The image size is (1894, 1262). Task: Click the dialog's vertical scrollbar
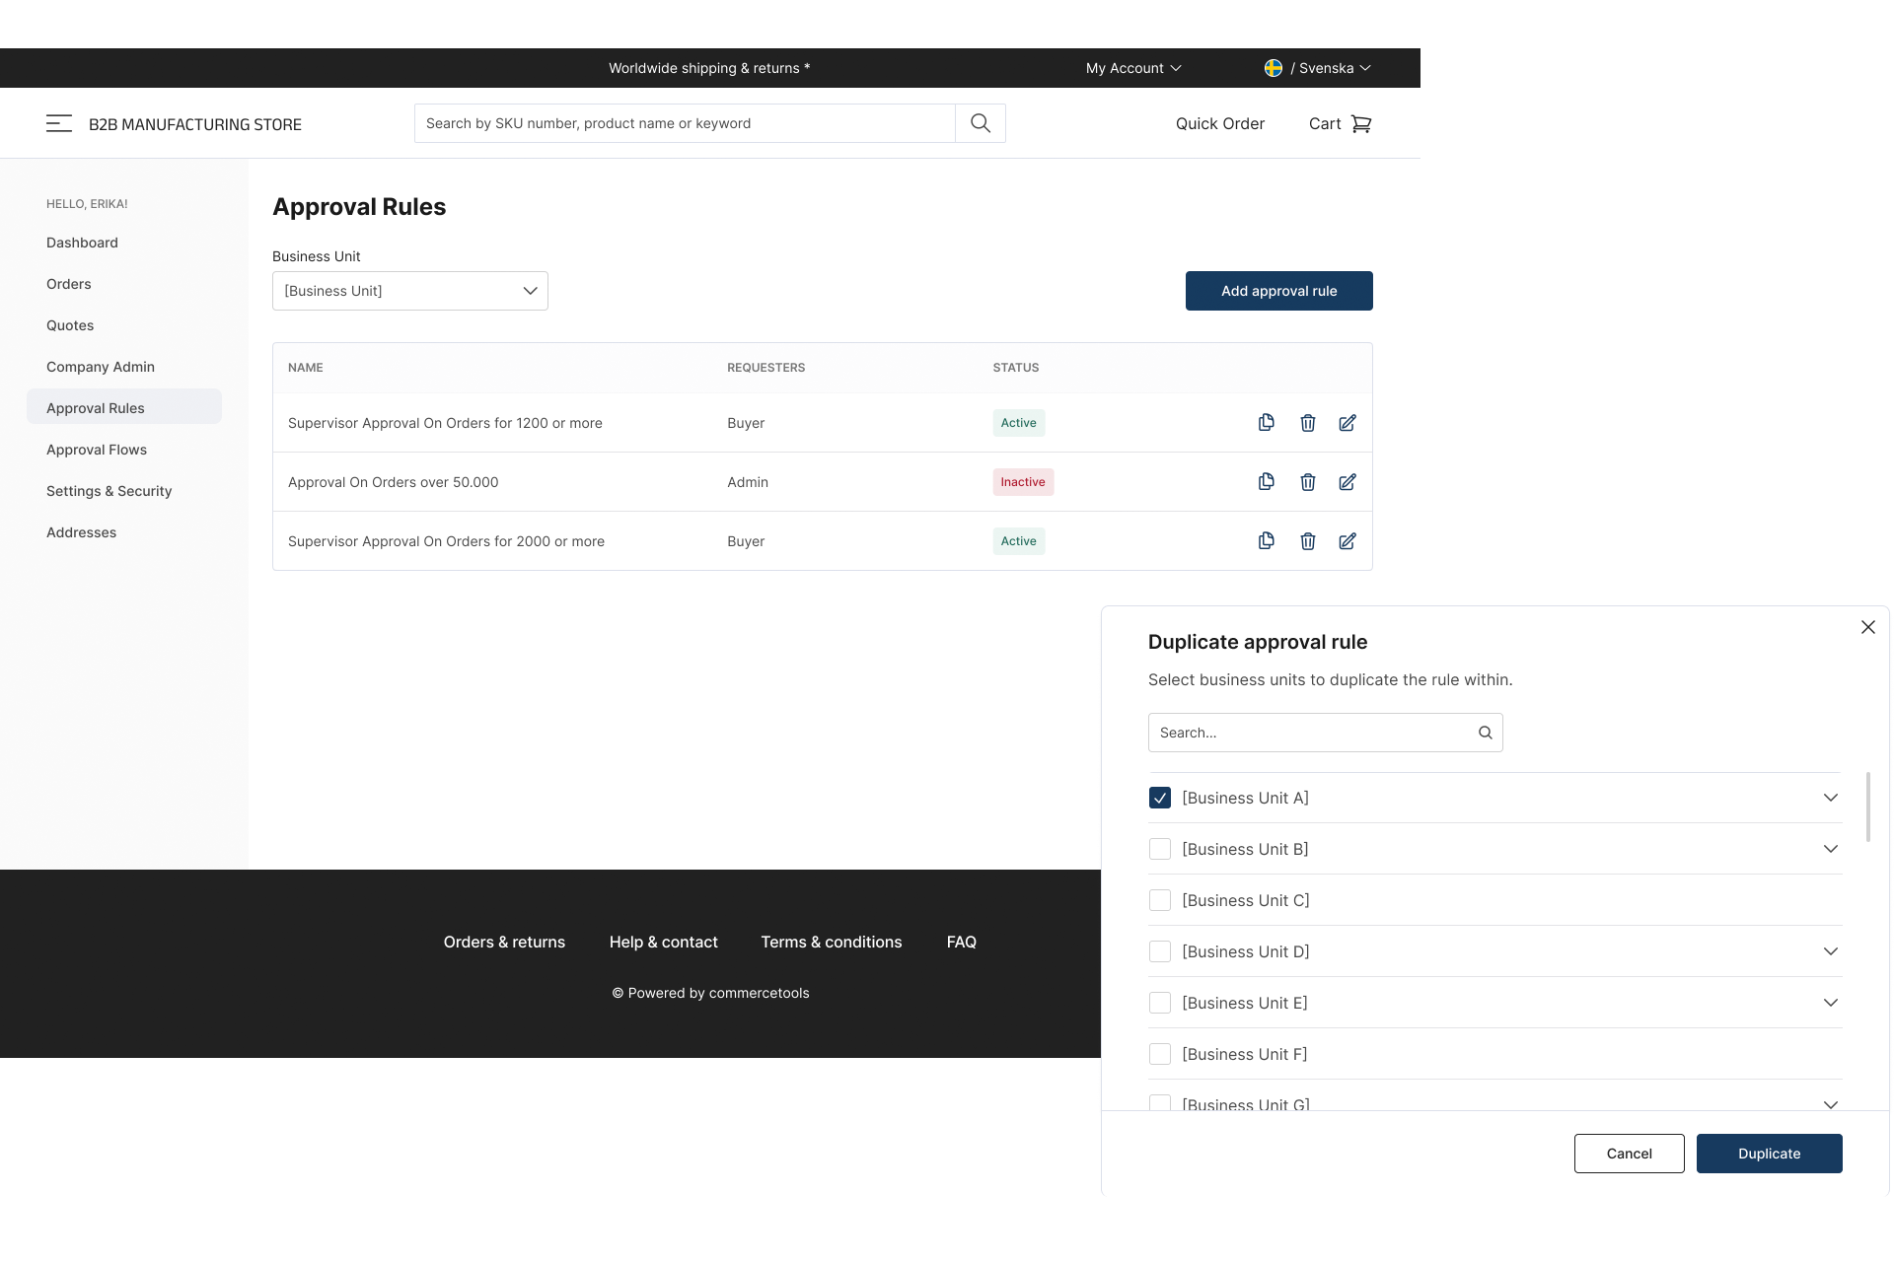1868,806
